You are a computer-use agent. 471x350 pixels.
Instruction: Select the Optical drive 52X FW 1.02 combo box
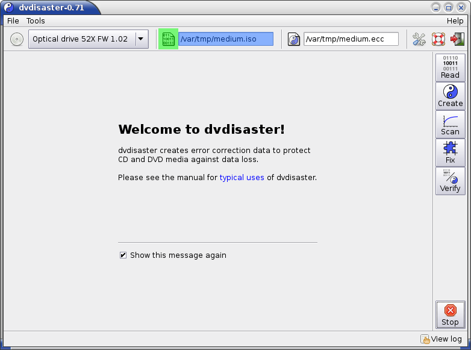pyautogui.click(x=89, y=39)
